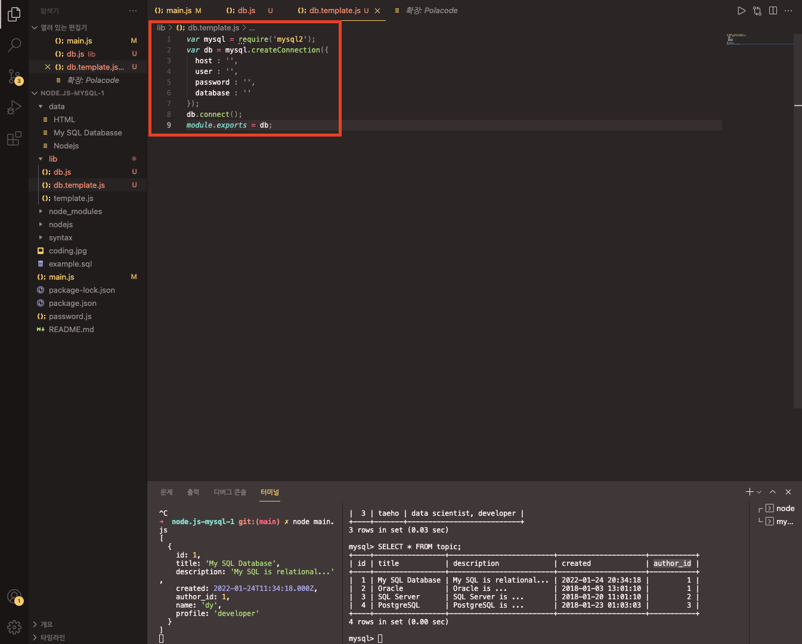Expand the 개요 section
This screenshot has height=644, width=802.
[x=88, y=624]
